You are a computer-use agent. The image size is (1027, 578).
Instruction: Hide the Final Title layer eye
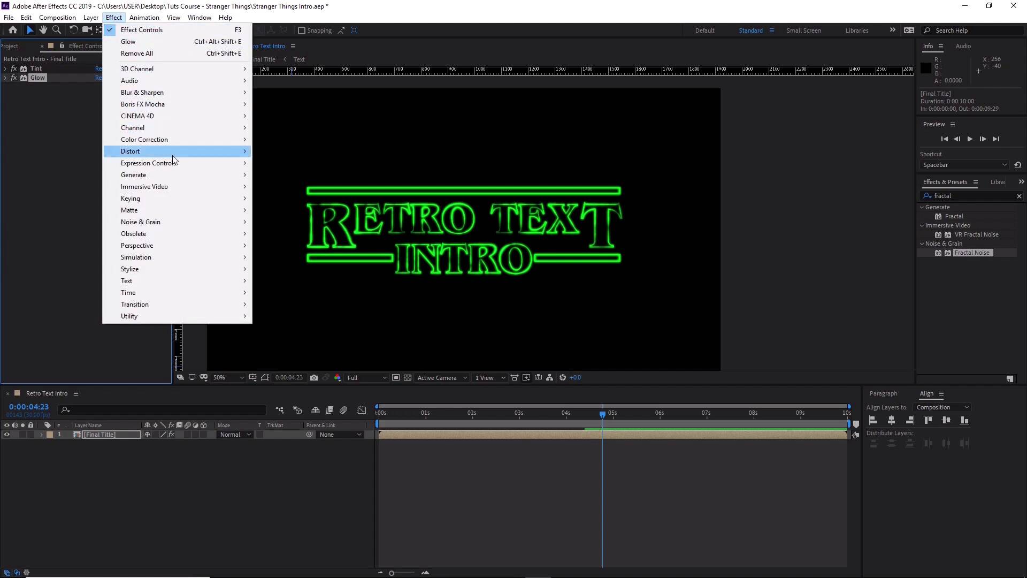coord(7,435)
